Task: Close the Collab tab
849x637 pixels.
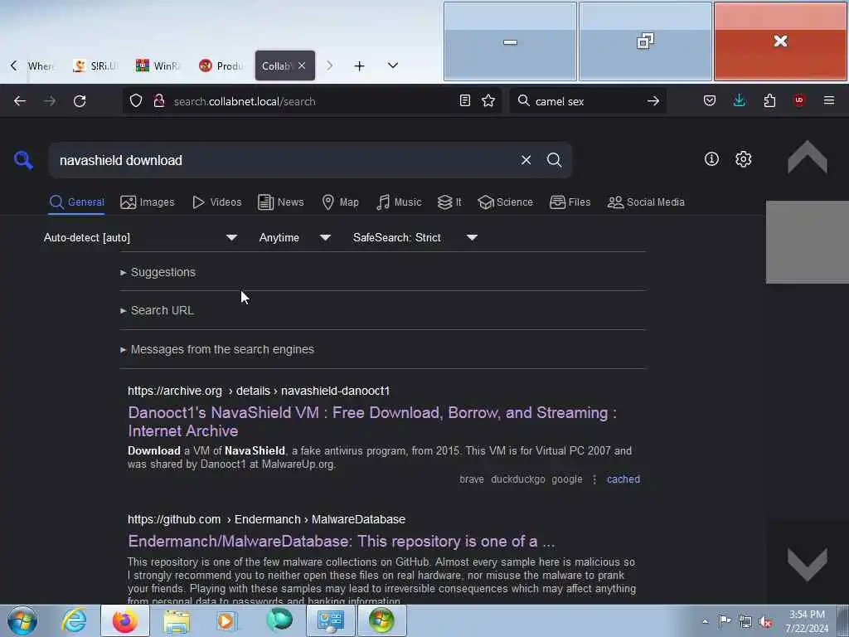Action: 302,66
